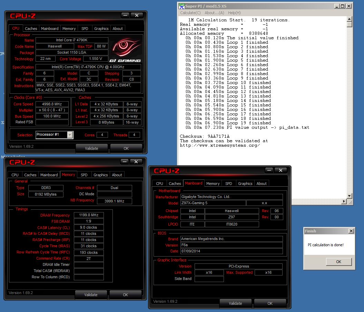
Task: Click the Core Speed value "4998.8 MHz"
Action: (x=52, y=104)
